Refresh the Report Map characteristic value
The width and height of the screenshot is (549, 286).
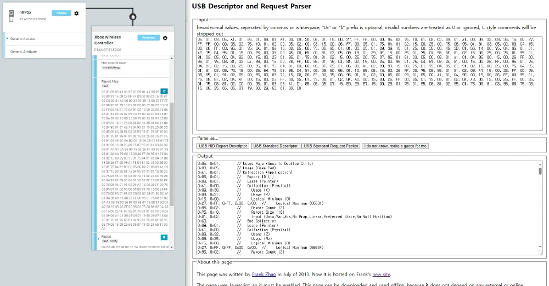(164, 91)
